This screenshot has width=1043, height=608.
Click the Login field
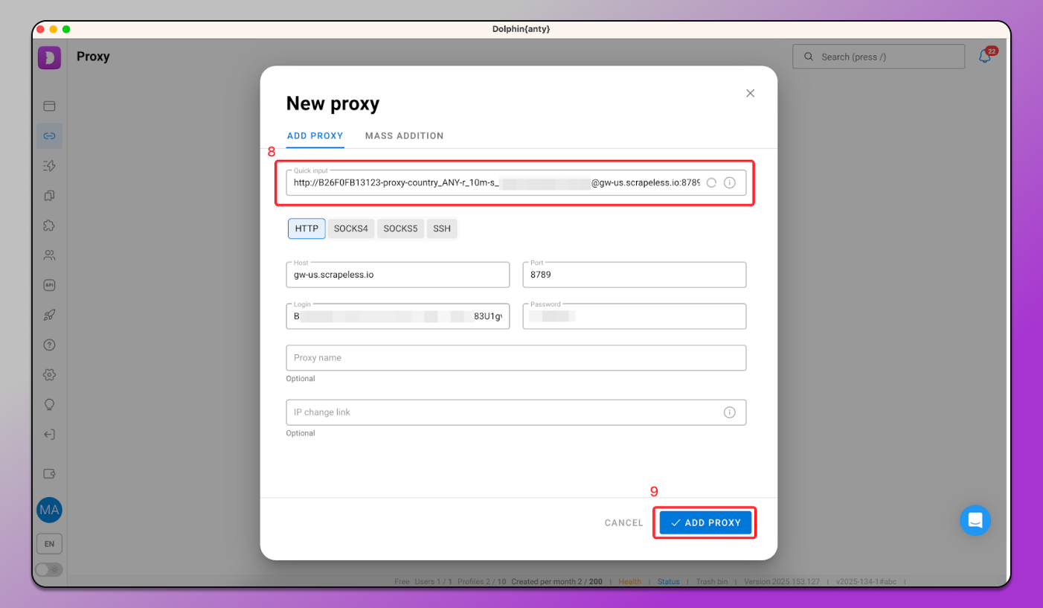[x=398, y=316]
